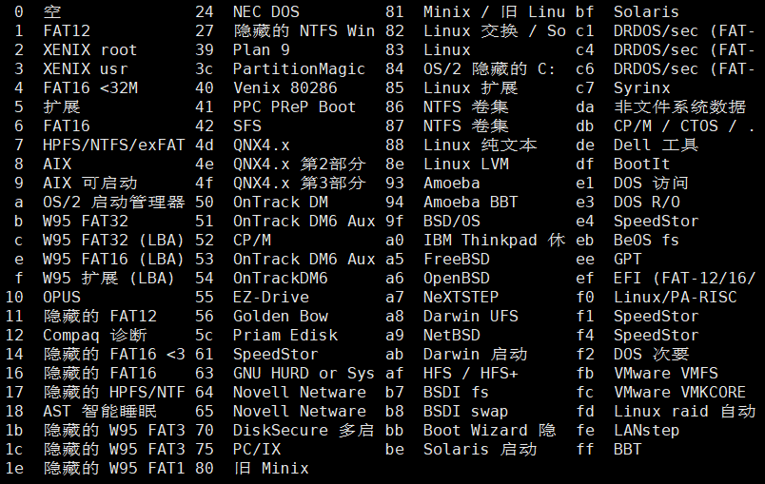
Task: Select 'FAT16 <32M' partition type text
Action: [90, 87]
